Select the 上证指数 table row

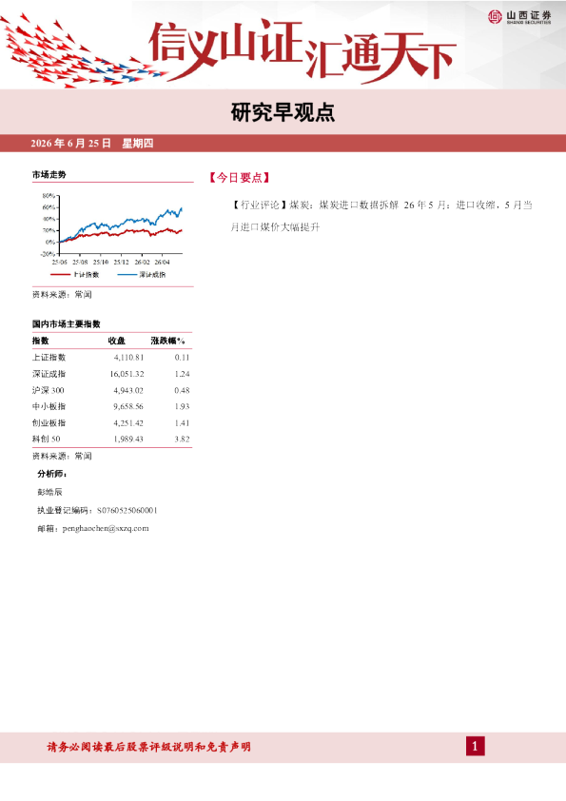(x=111, y=358)
